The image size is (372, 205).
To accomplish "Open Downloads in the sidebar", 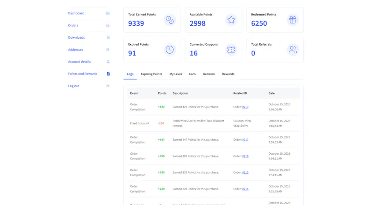I will [x=76, y=37].
